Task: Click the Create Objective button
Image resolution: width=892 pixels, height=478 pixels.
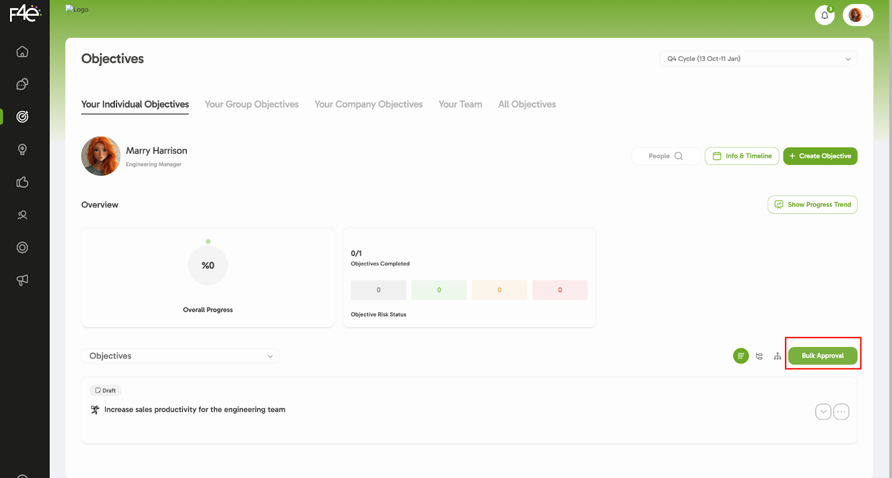Action: pyautogui.click(x=820, y=156)
